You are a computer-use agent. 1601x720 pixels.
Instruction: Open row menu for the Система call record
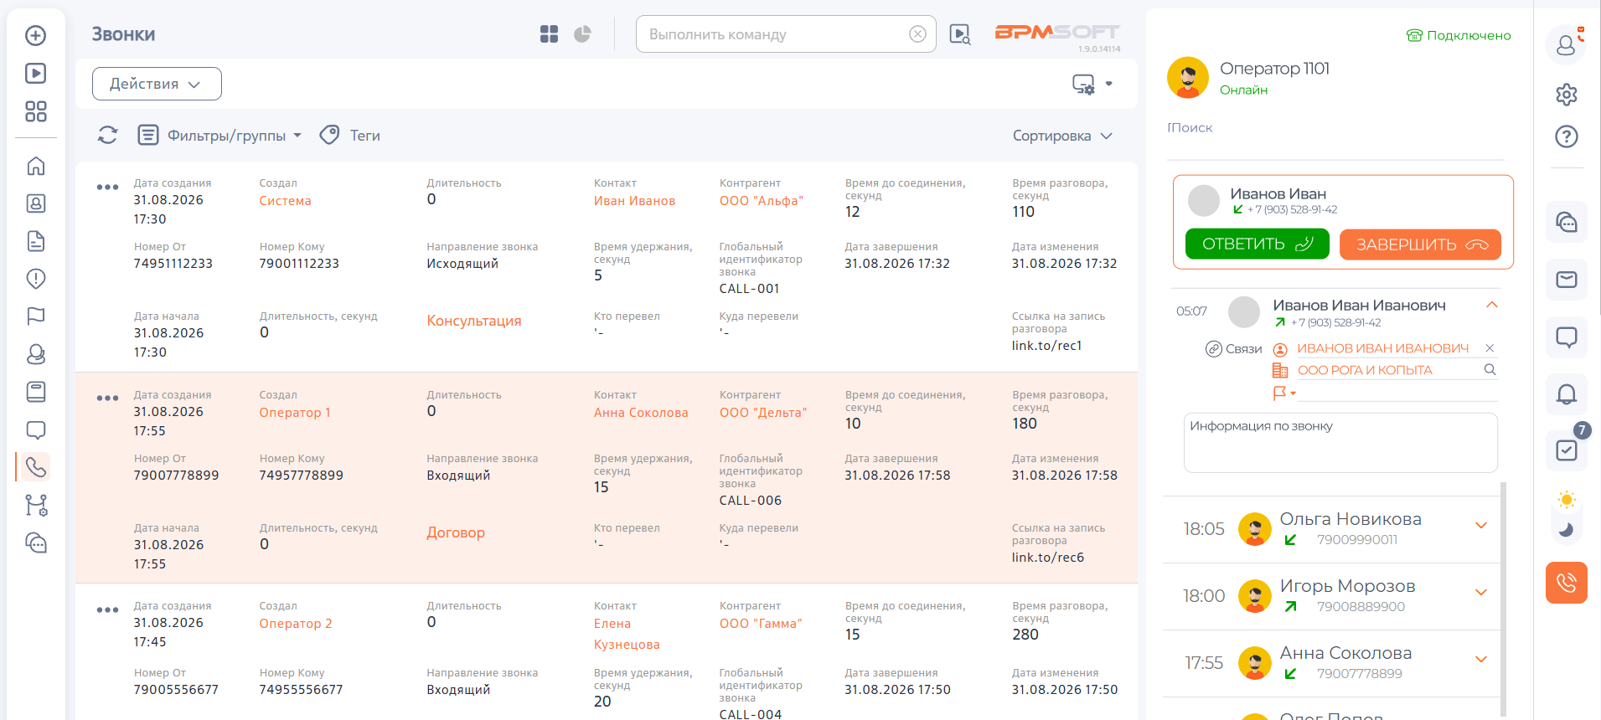pyautogui.click(x=107, y=187)
